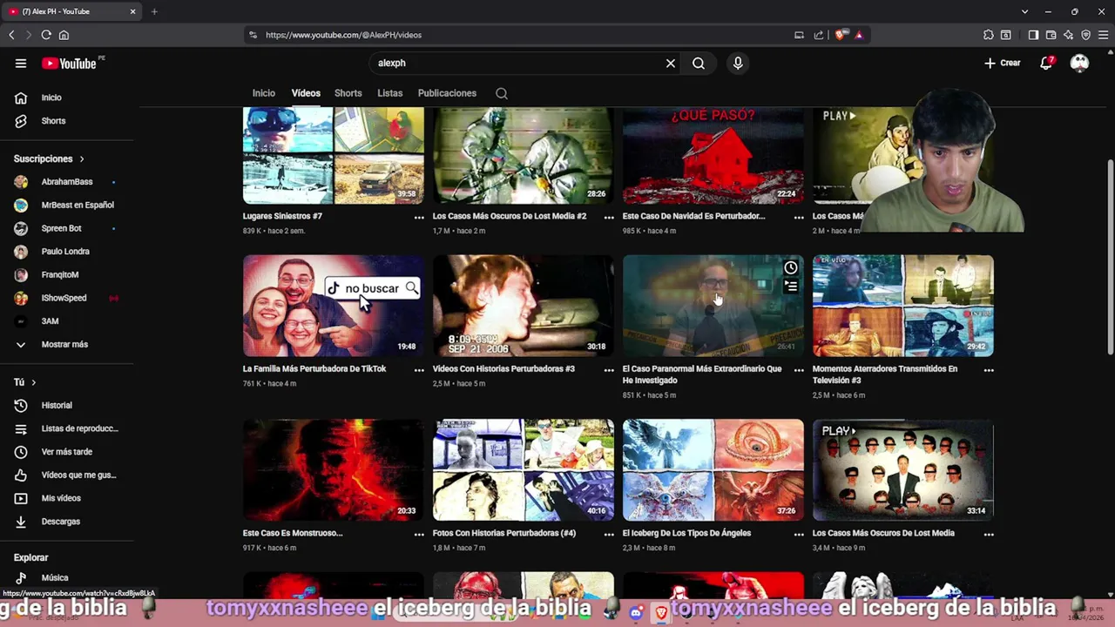Click the YouTube logo
Image resolution: width=1115 pixels, height=627 pixels.
point(70,63)
